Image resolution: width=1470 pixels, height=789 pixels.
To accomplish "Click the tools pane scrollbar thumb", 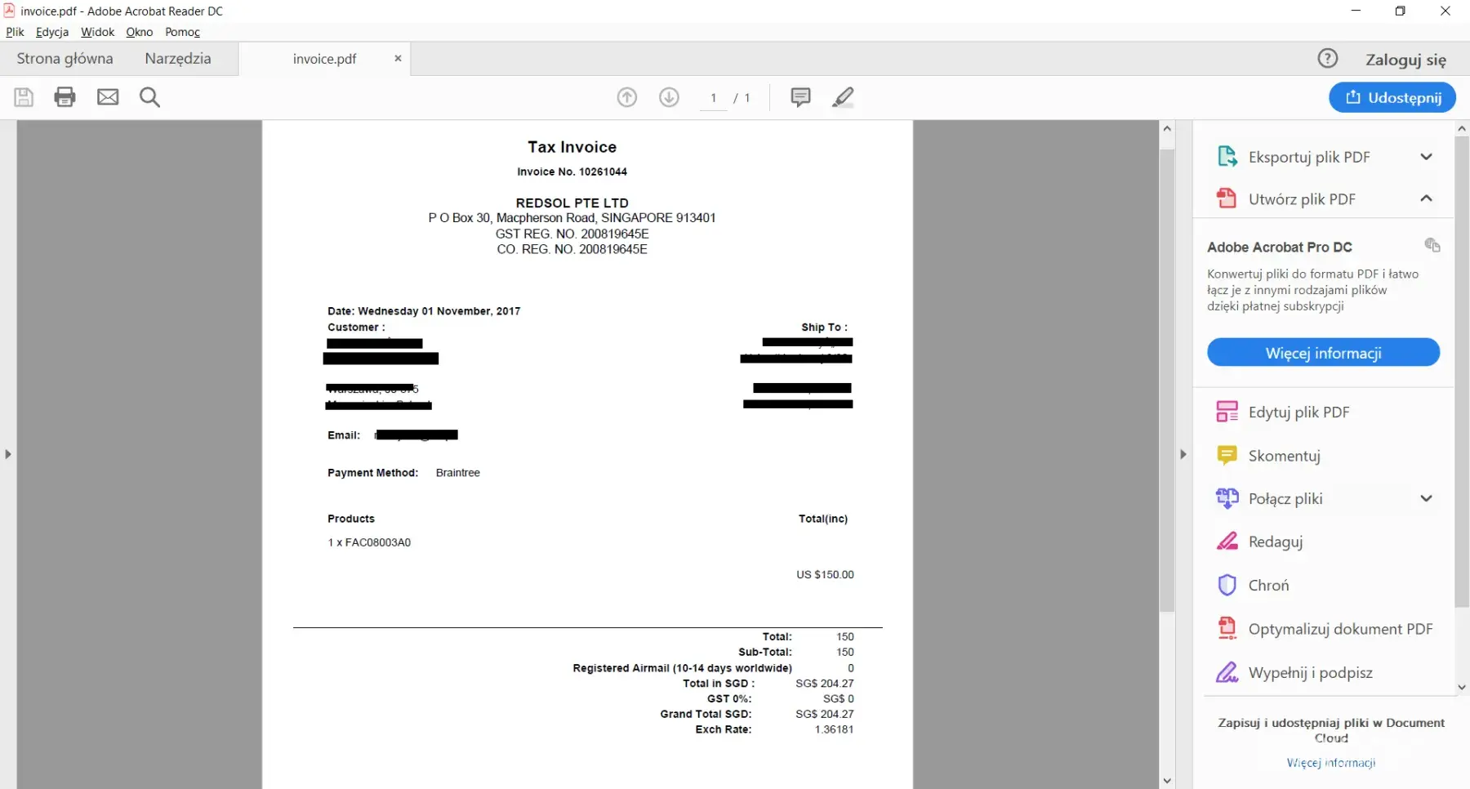I will 1462,372.
